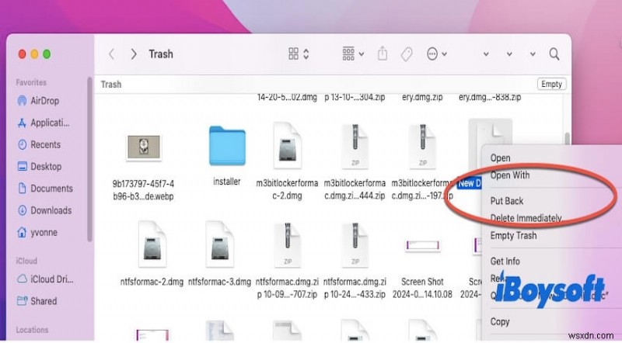The image size is (622, 343).
Task: Click the Empty button in Trash bar
Action: [551, 84]
